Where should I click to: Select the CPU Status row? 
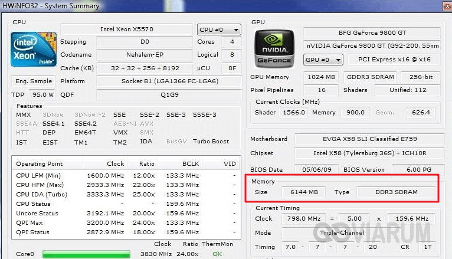(126, 204)
